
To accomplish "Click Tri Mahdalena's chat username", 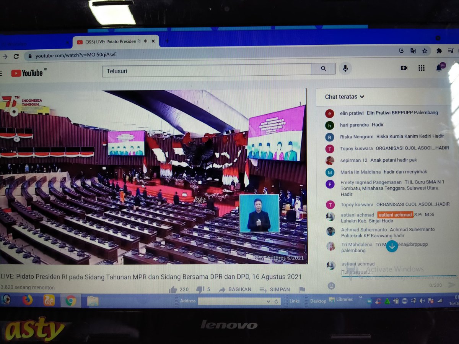I will click(x=356, y=245).
